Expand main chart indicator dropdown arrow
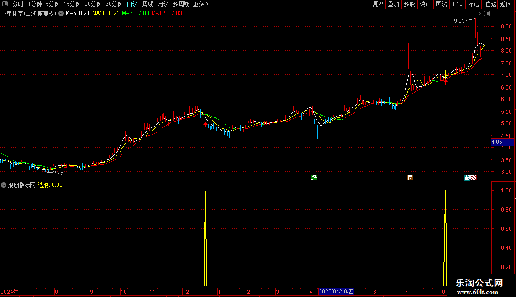516x297 pixels. [61, 13]
